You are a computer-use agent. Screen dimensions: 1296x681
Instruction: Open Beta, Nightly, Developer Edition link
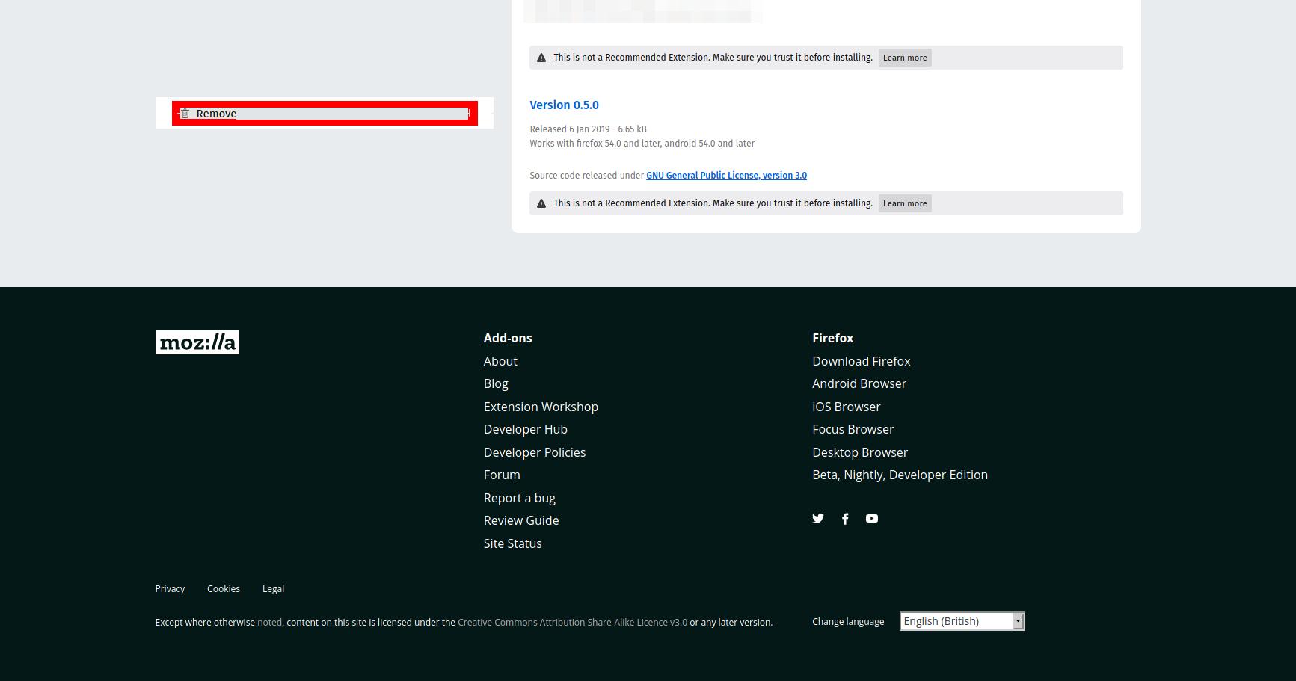pyautogui.click(x=900, y=475)
